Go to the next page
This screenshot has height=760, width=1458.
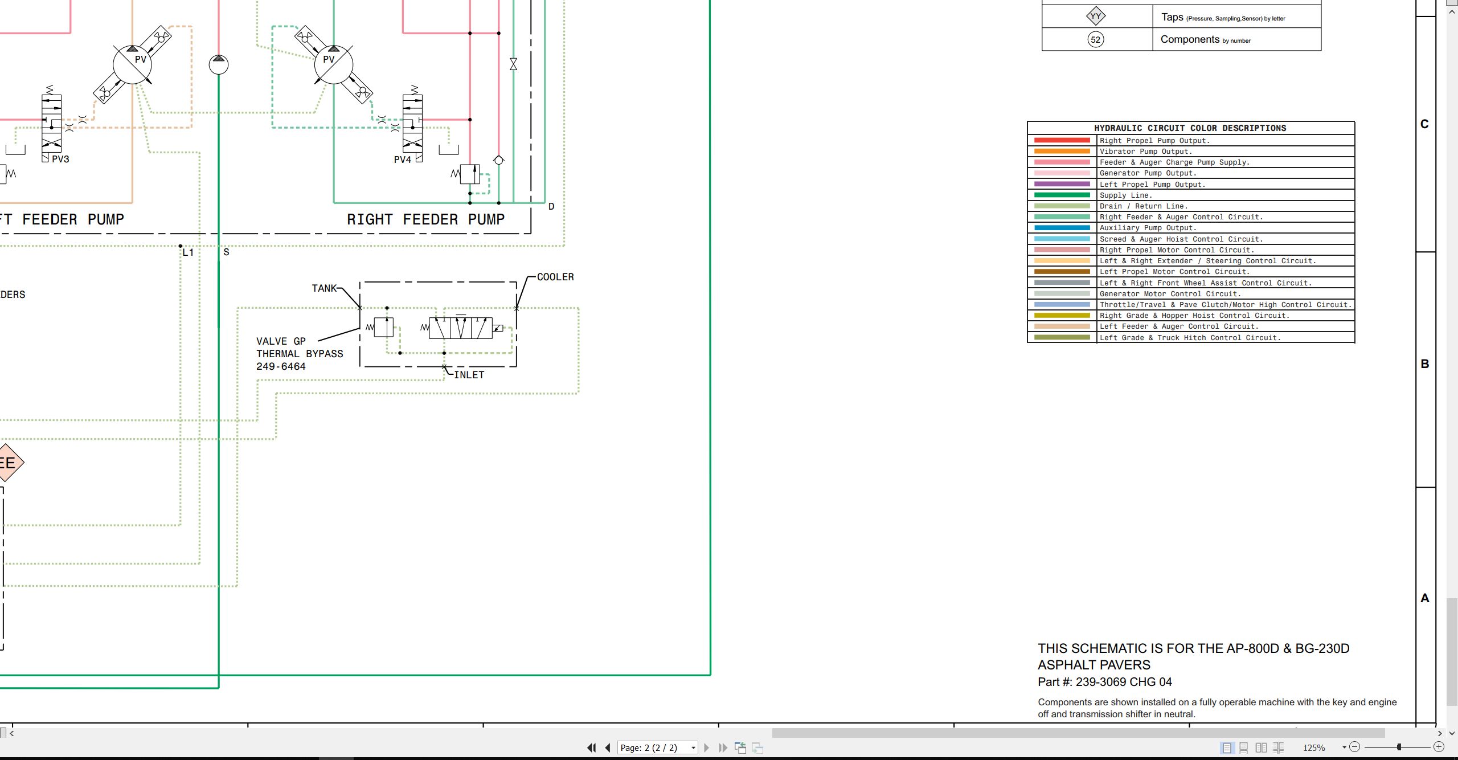click(707, 747)
